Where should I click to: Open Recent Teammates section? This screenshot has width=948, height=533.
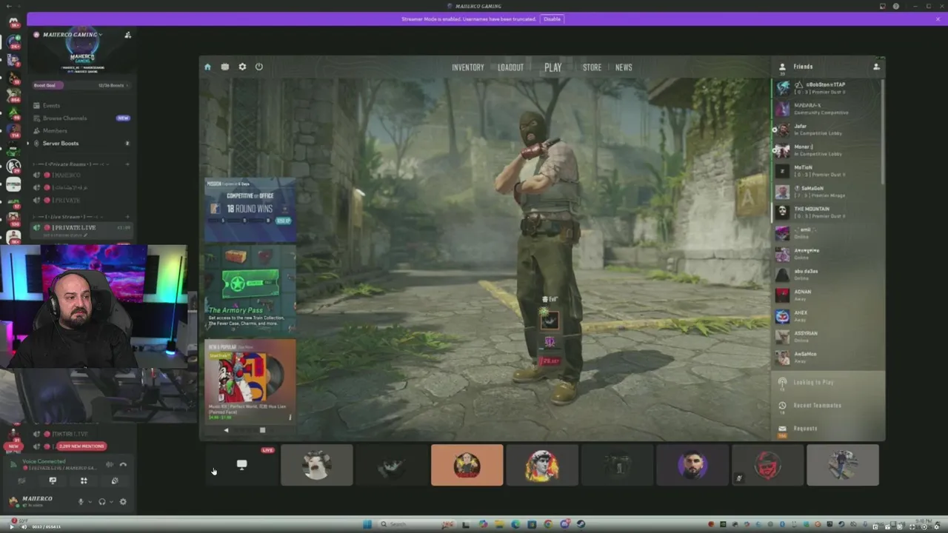[828, 406]
